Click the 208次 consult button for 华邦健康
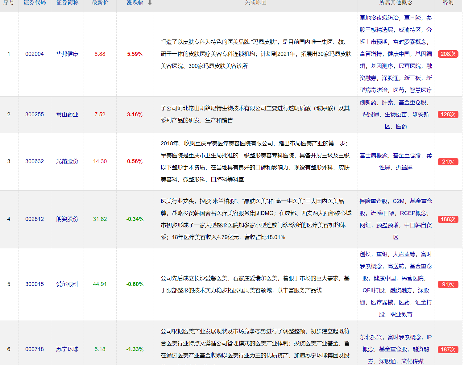This screenshot has width=464, height=365. (x=448, y=54)
